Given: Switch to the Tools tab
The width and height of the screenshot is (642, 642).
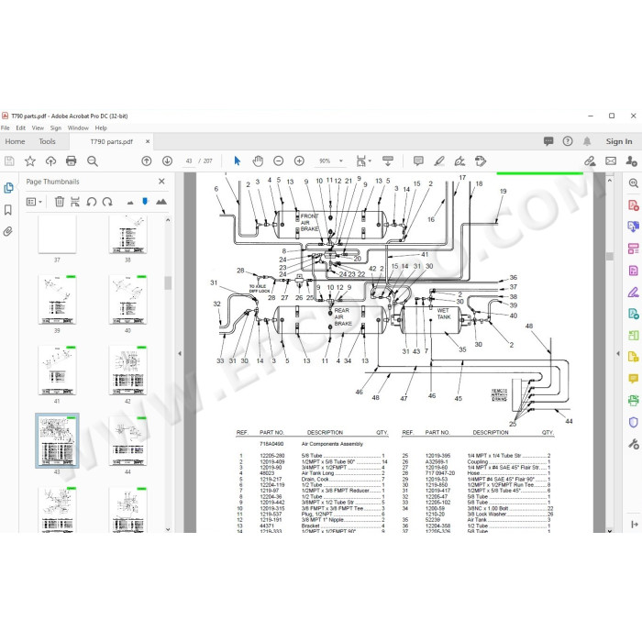Looking at the screenshot, I should coord(47,141).
